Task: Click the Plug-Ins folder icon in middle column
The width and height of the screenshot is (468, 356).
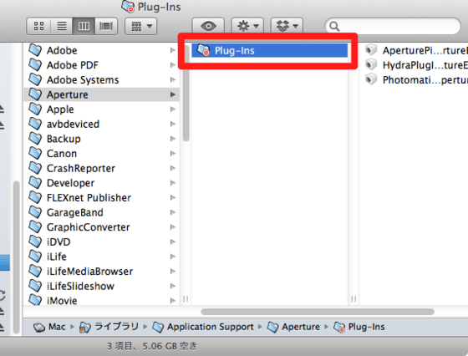Action: coord(203,50)
